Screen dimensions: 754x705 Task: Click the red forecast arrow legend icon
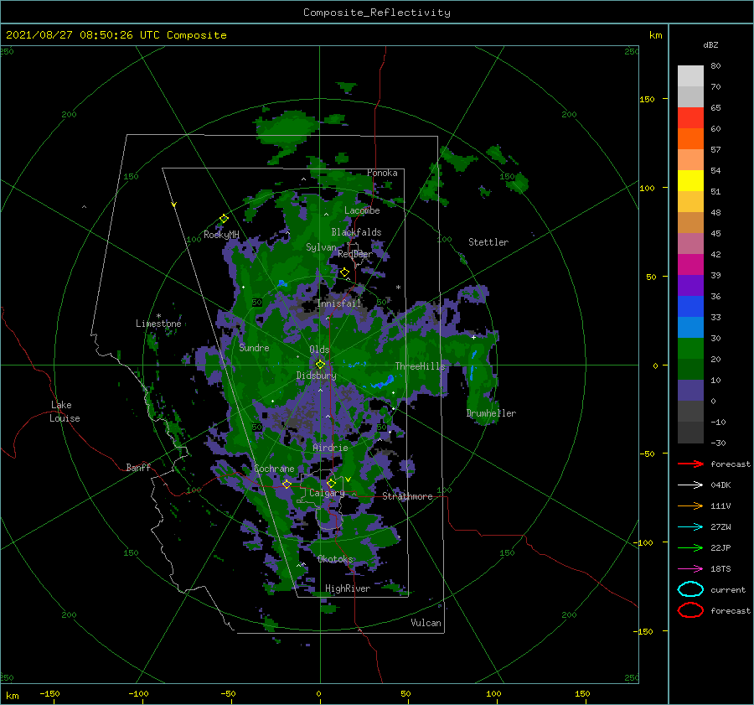pyautogui.click(x=690, y=464)
